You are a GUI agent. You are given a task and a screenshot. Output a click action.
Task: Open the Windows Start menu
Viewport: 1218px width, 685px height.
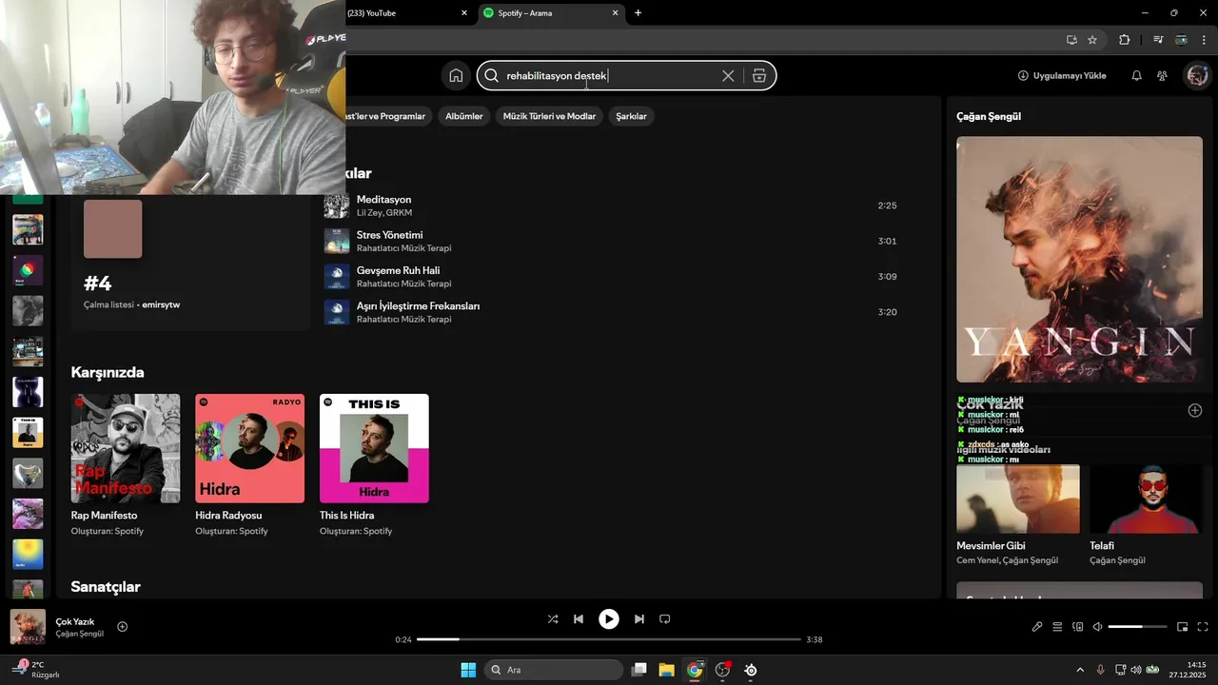468,670
